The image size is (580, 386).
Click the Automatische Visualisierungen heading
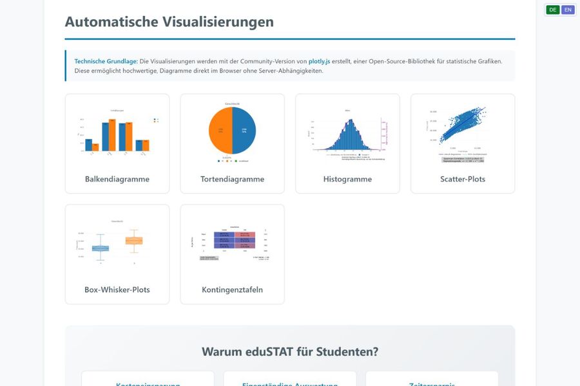point(169,21)
